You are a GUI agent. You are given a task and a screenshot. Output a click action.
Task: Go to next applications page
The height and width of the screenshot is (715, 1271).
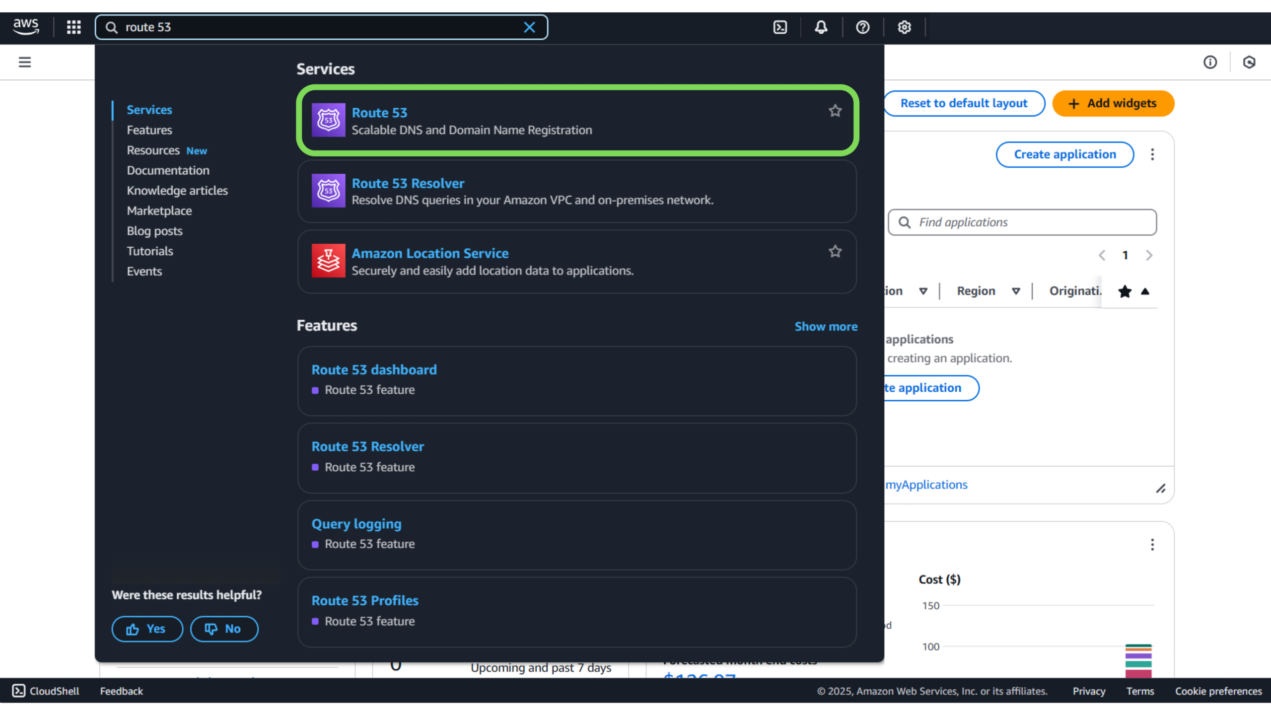click(1149, 255)
